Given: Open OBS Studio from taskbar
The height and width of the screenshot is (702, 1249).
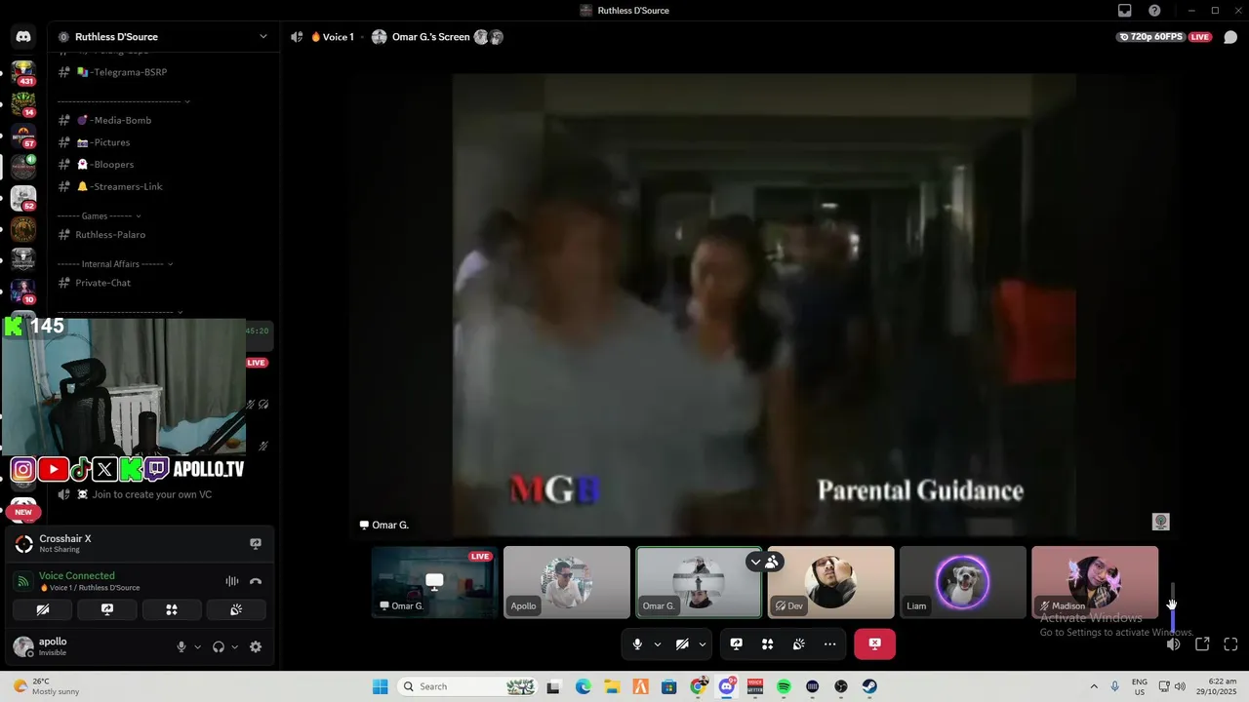Looking at the screenshot, I should [x=841, y=686].
